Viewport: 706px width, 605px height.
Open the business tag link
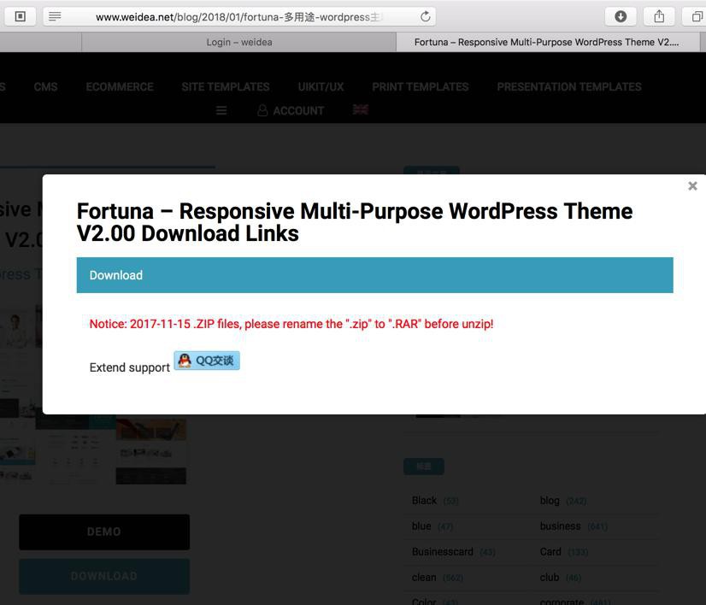tap(560, 526)
